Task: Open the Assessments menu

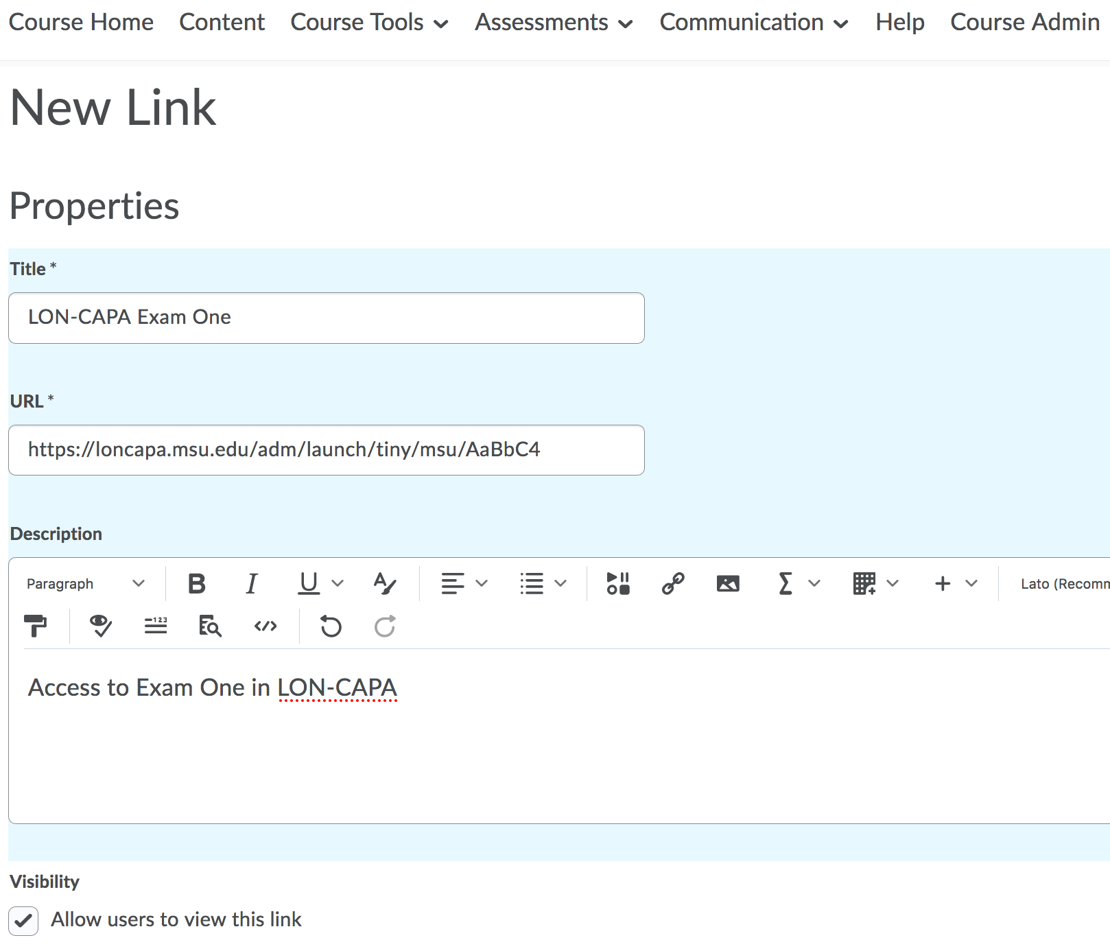Action: [x=554, y=23]
